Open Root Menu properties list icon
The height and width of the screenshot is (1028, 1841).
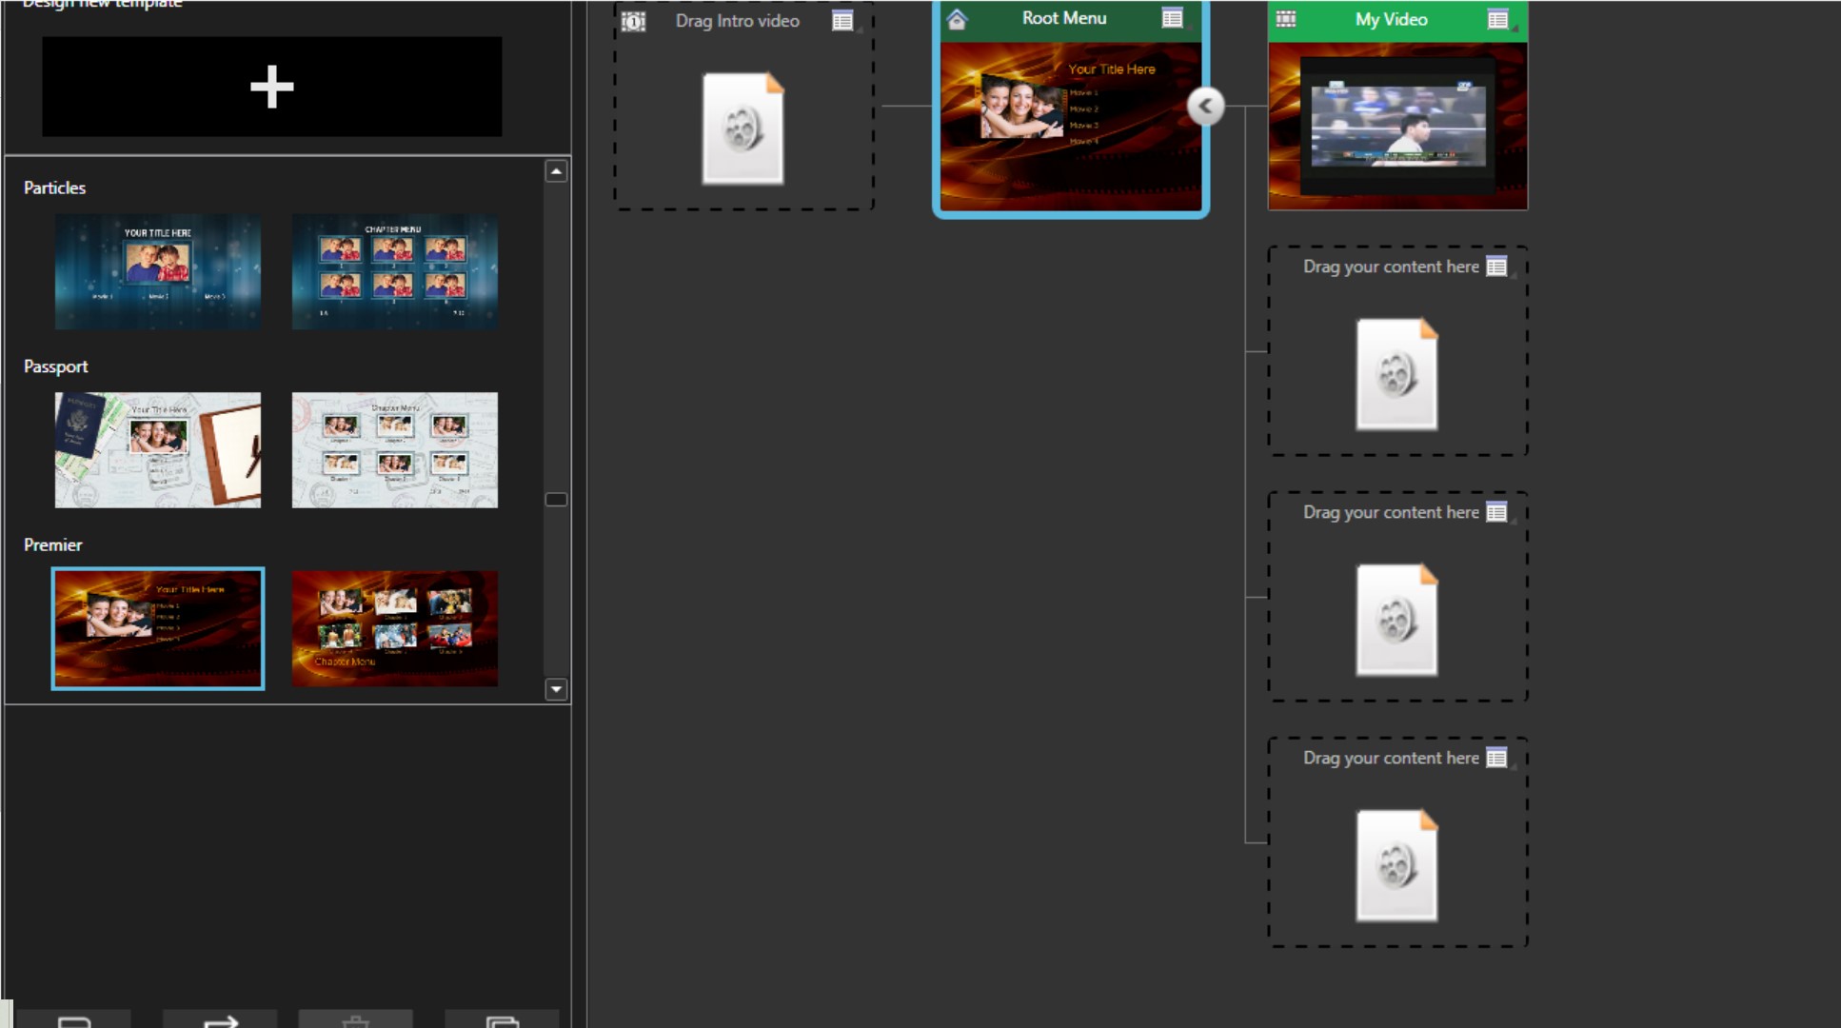pos(1172,18)
